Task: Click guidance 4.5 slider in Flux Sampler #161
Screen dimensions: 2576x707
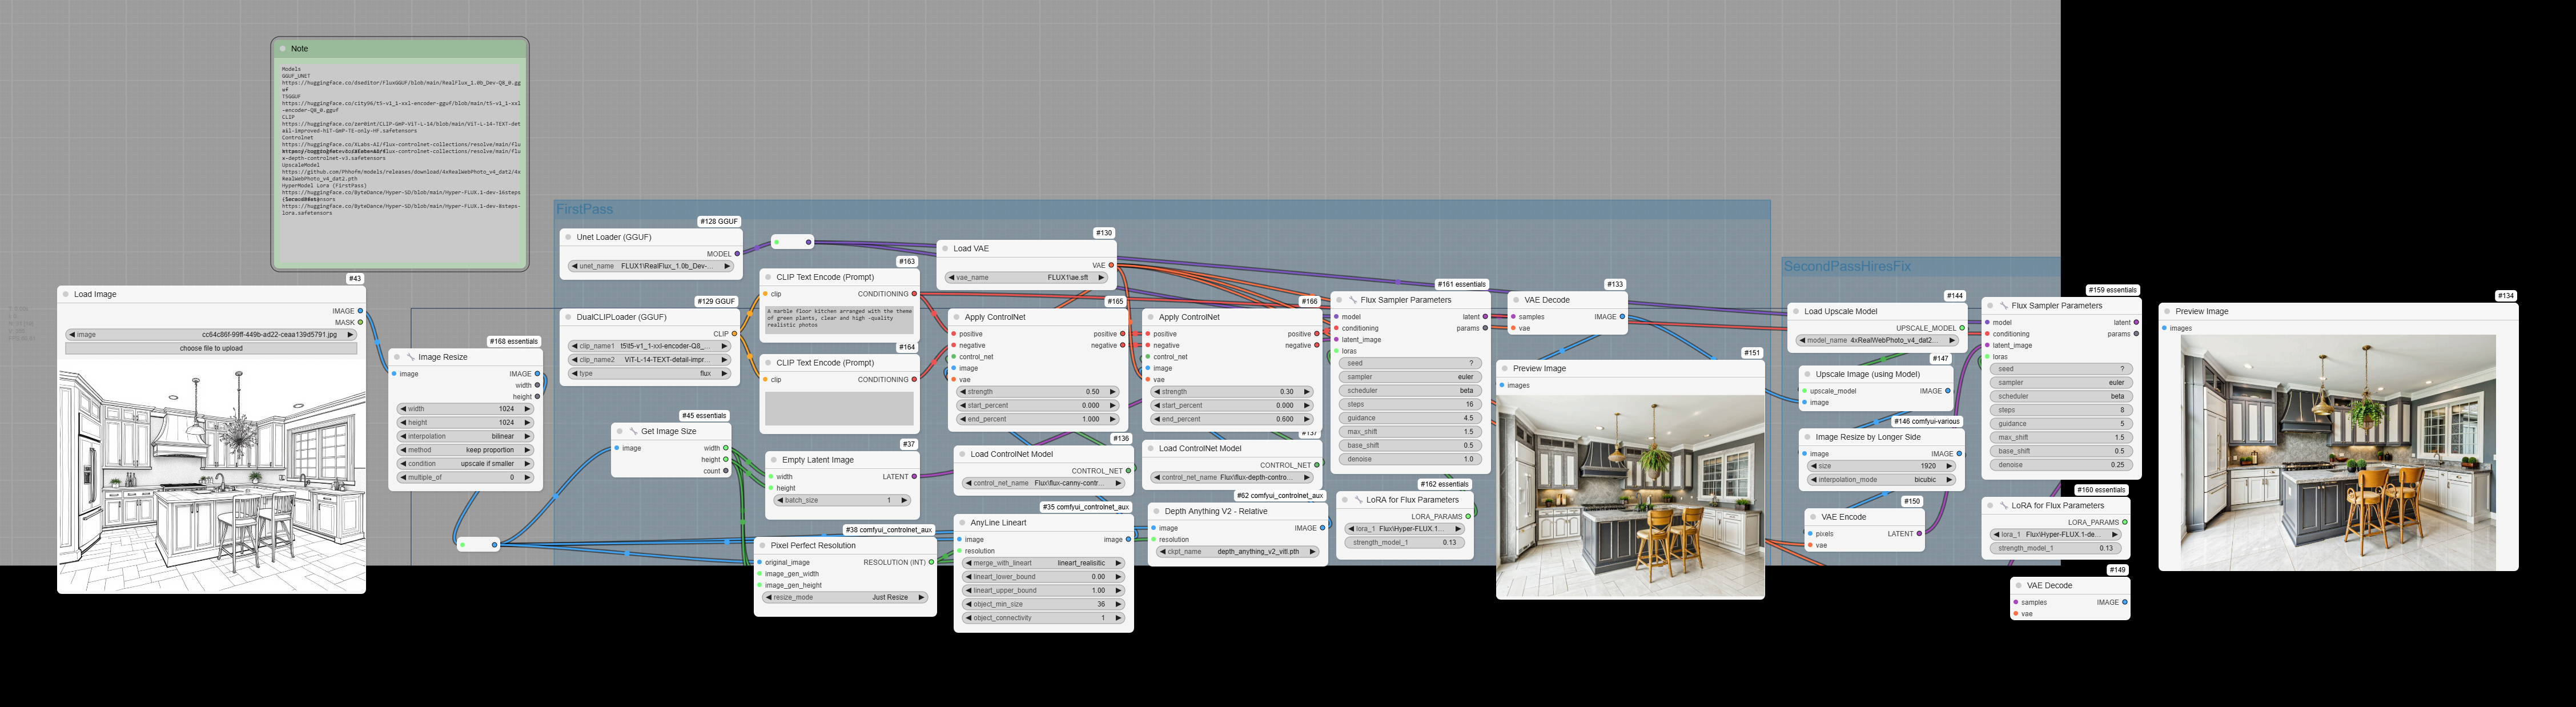Action: click(x=1410, y=418)
